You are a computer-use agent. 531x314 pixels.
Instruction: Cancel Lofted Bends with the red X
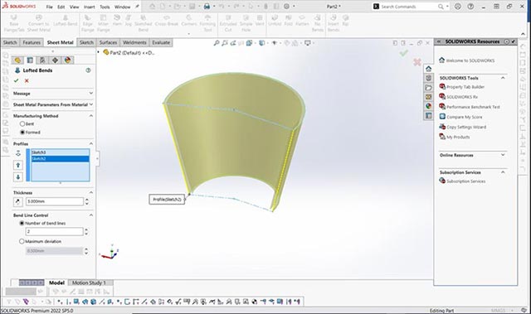pyautogui.click(x=27, y=81)
